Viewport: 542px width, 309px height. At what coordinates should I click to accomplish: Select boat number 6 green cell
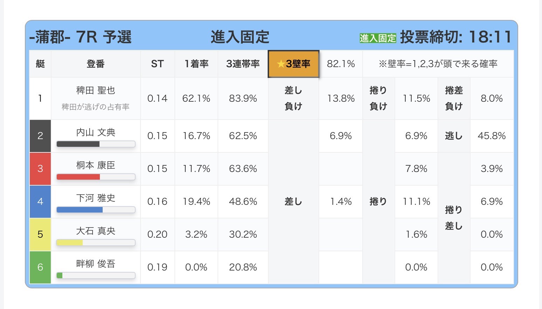point(40,267)
